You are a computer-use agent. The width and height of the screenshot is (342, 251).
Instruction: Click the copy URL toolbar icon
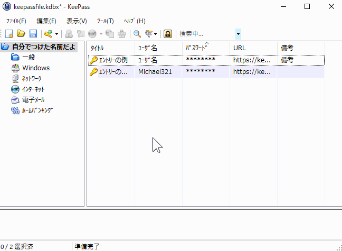[x=110, y=34]
